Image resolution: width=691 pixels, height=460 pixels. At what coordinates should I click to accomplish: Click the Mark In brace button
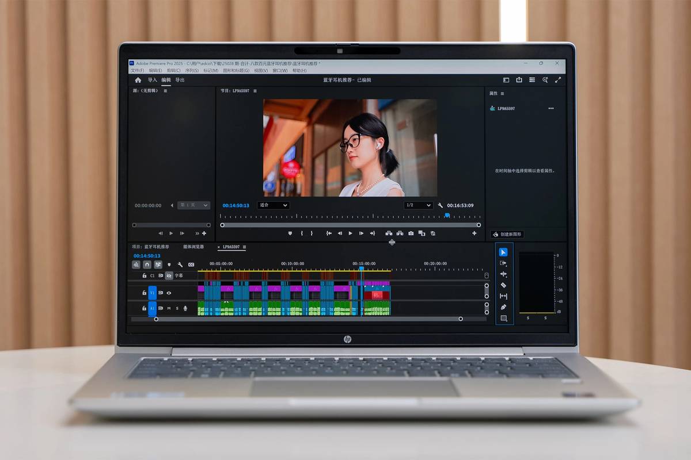[302, 233]
